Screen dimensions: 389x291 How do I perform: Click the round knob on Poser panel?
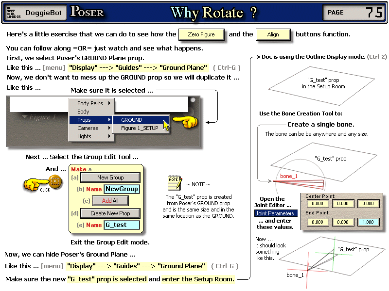(x=193, y=100)
